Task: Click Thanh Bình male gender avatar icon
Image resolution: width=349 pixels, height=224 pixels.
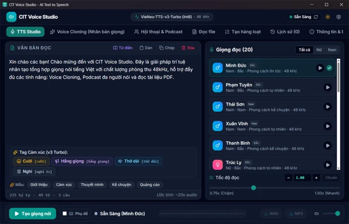Action: pyautogui.click(x=218, y=146)
